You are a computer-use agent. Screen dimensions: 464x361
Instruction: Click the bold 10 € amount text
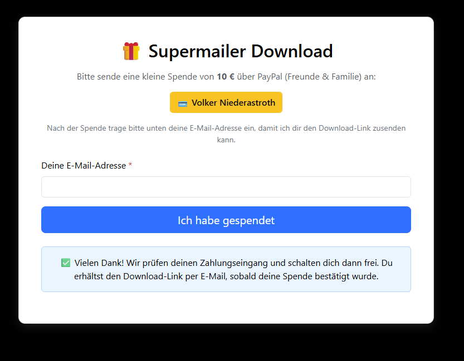[x=226, y=77]
